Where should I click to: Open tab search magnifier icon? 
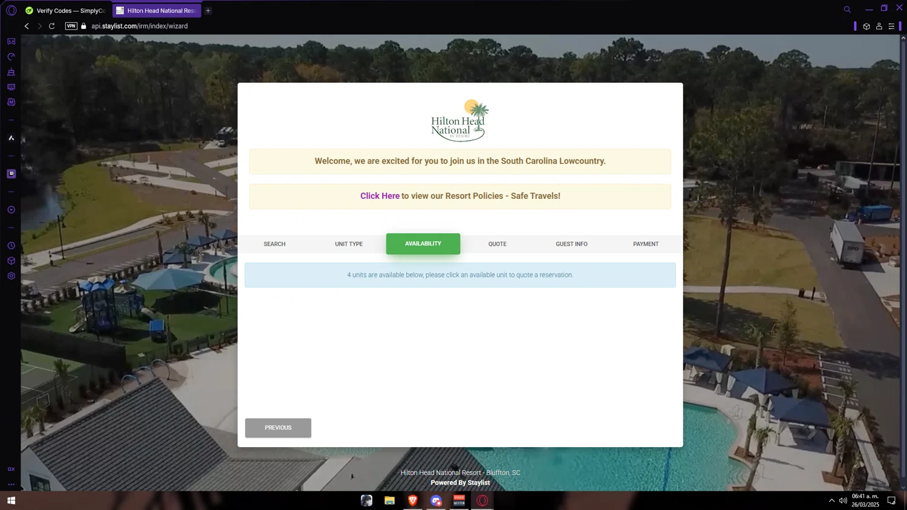847,9
